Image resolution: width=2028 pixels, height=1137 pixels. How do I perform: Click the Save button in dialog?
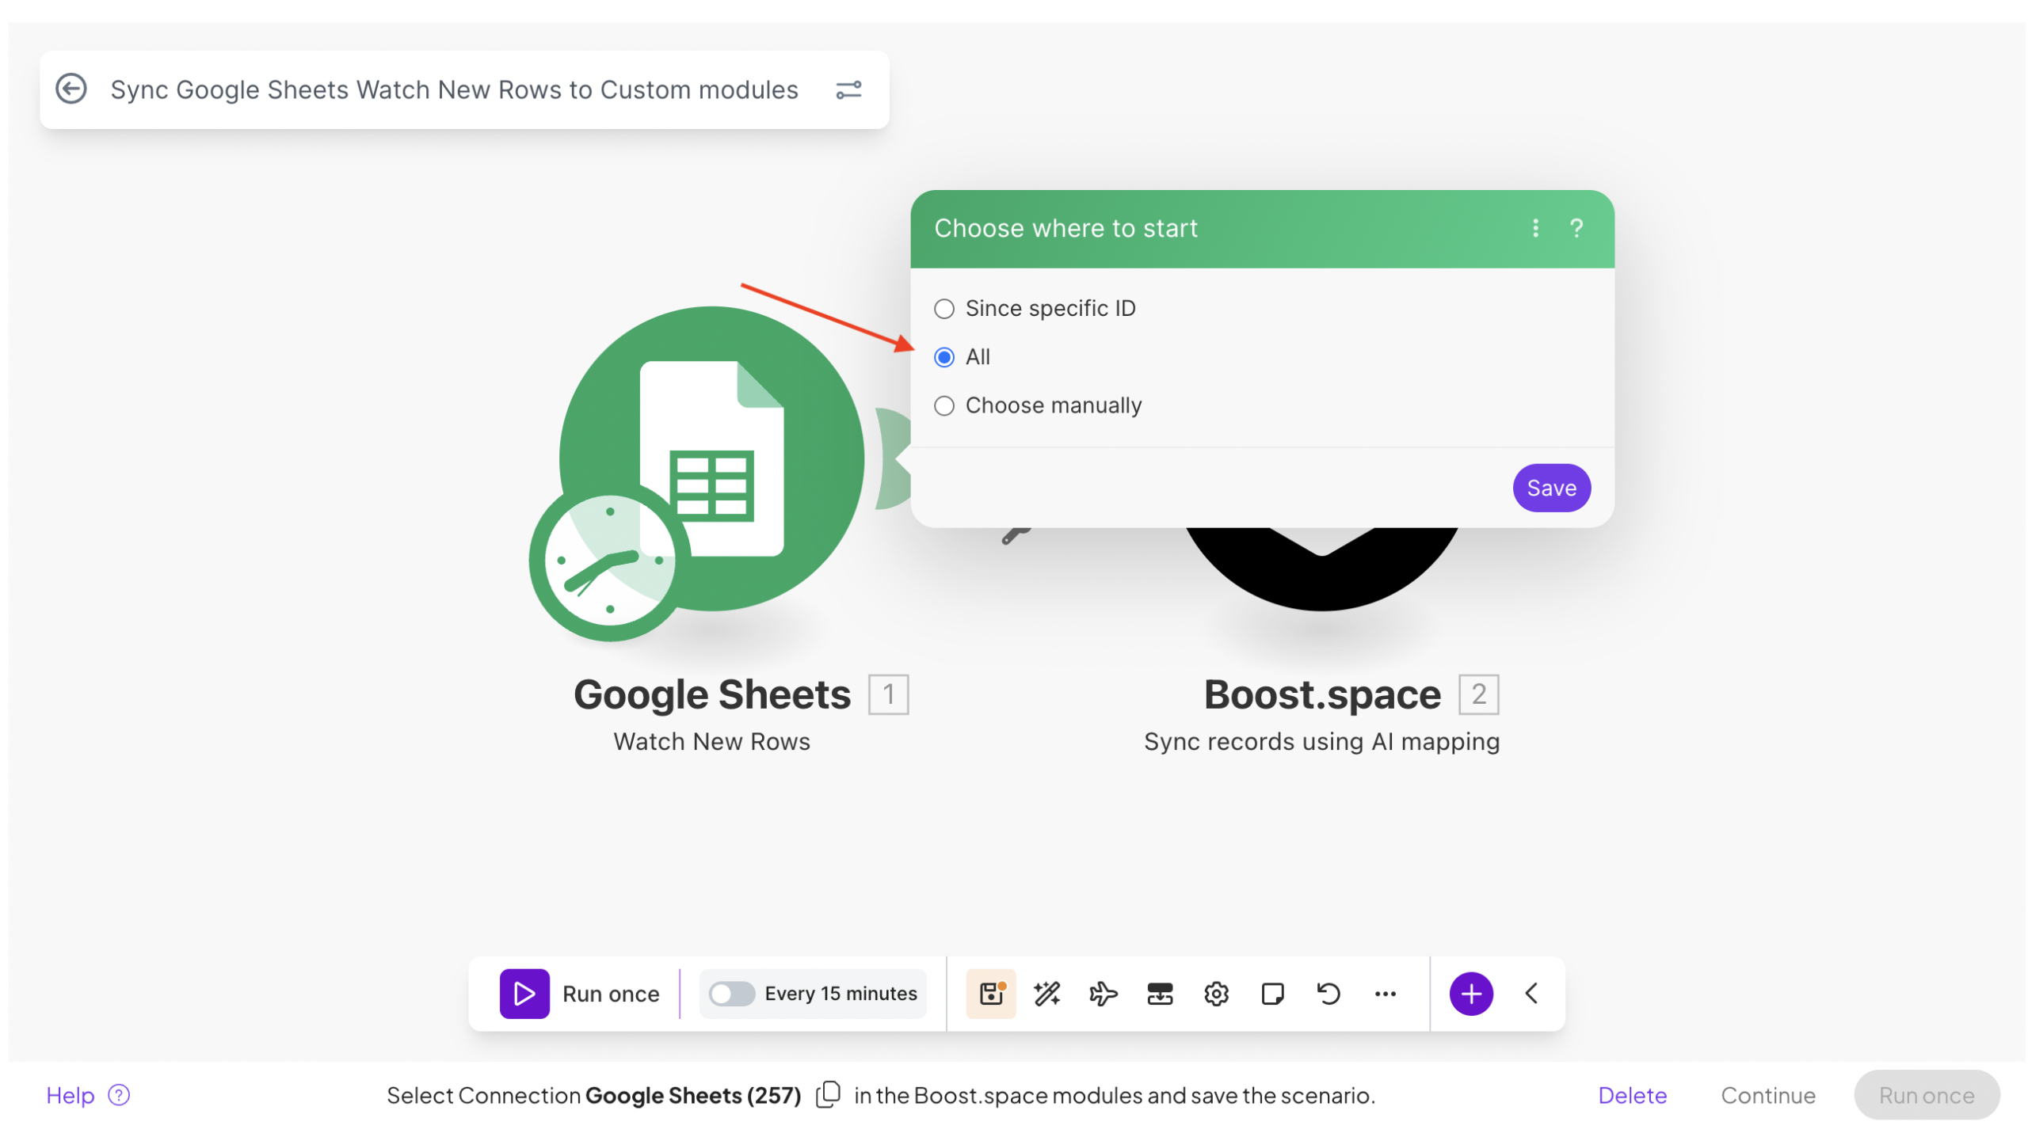point(1550,488)
